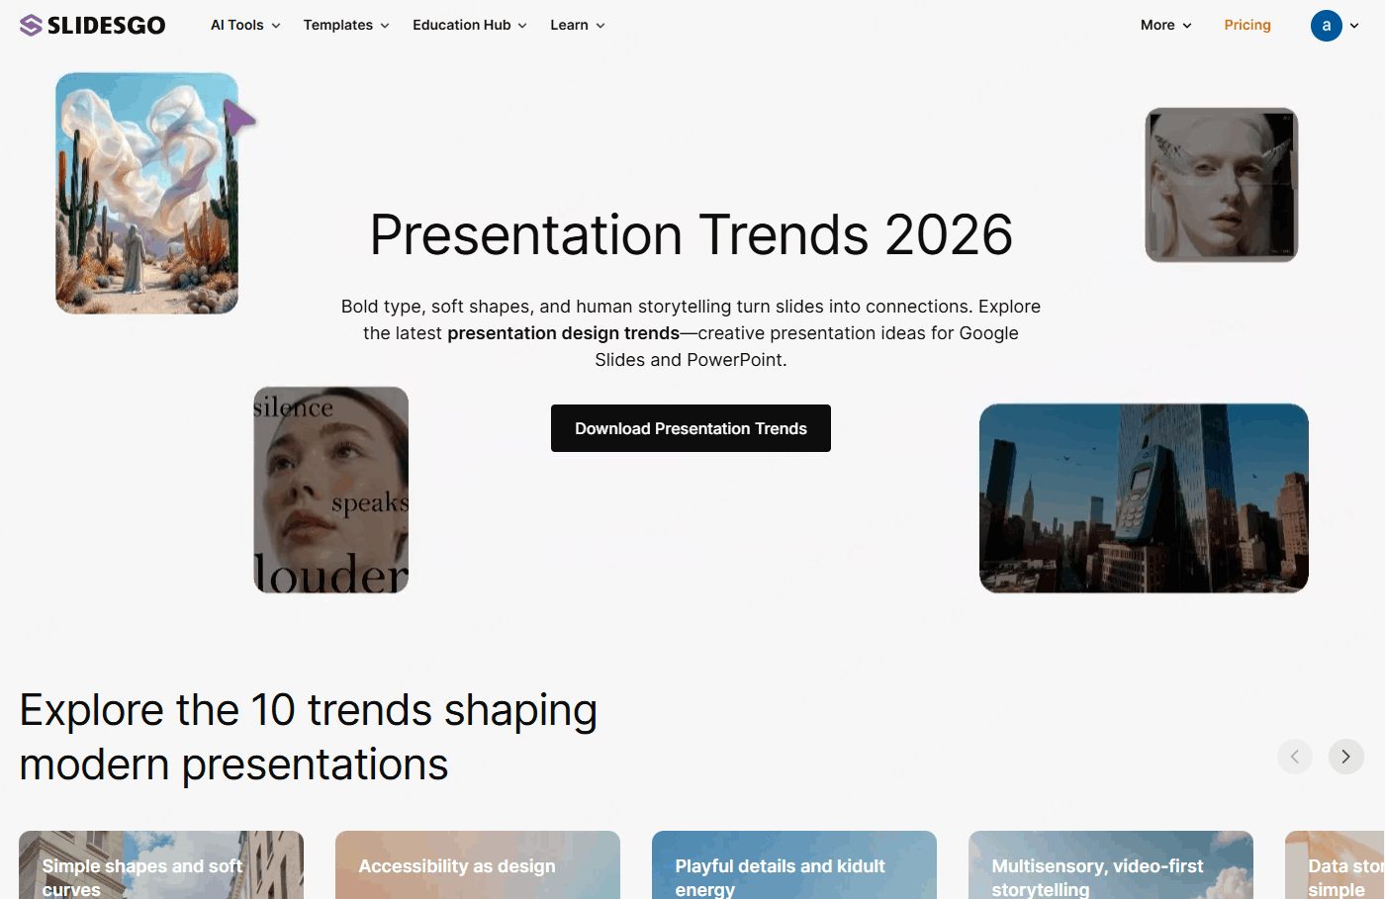
Task: Click the purple cursor arrow graphic
Action: (x=238, y=118)
